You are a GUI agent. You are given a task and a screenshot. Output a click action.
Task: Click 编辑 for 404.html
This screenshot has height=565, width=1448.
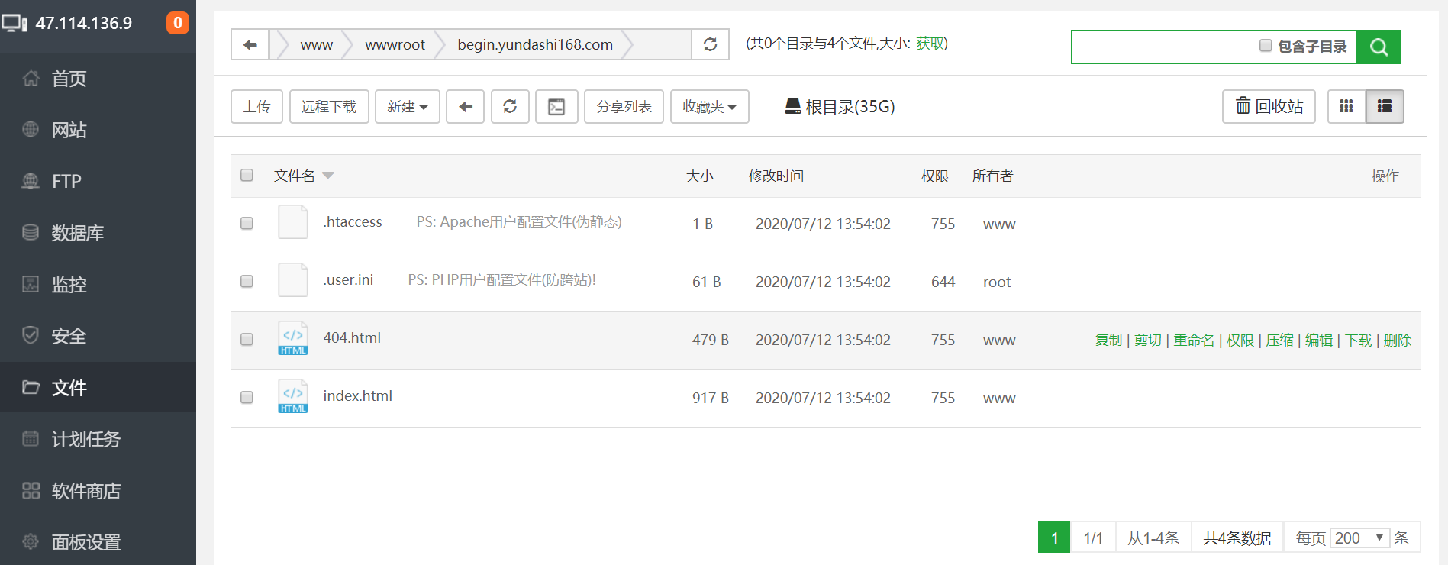[1319, 340]
